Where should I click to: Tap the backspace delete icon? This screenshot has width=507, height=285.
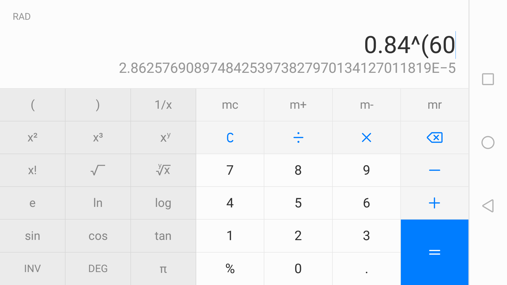435,137
